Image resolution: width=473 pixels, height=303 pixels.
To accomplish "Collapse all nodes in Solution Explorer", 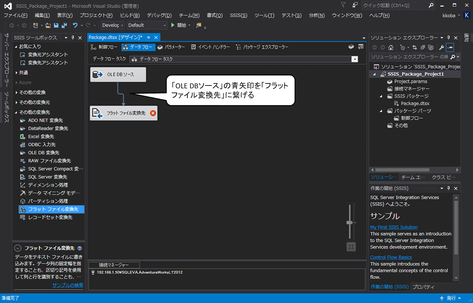I will point(423,47).
